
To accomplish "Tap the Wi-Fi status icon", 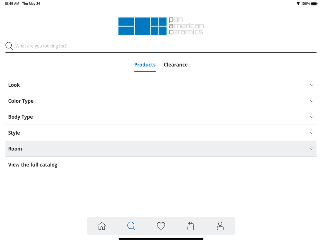I will coord(298,4).
